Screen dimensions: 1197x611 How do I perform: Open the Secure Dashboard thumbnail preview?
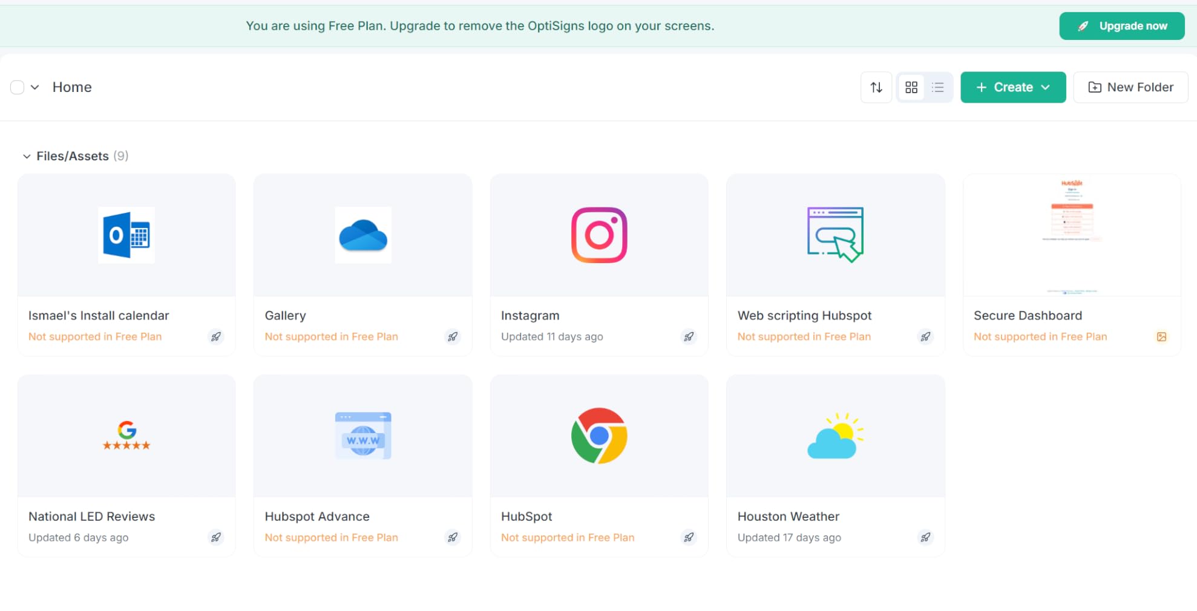point(1072,235)
